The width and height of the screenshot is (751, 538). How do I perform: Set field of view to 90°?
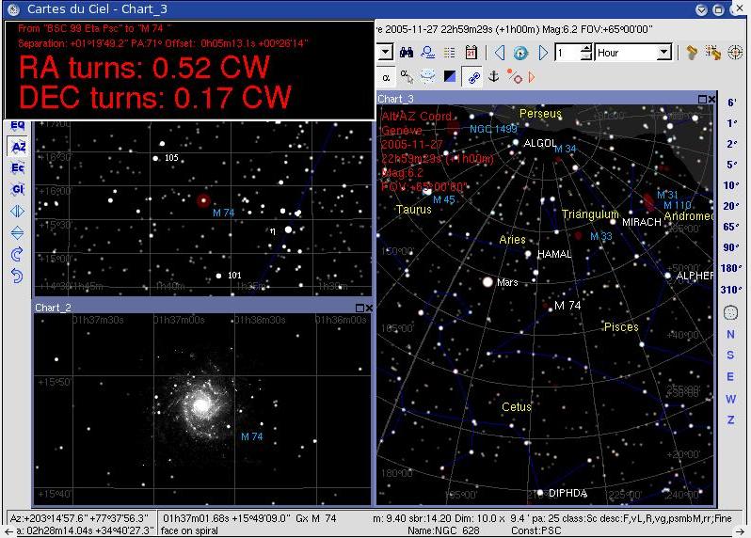(x=731, y=247)
